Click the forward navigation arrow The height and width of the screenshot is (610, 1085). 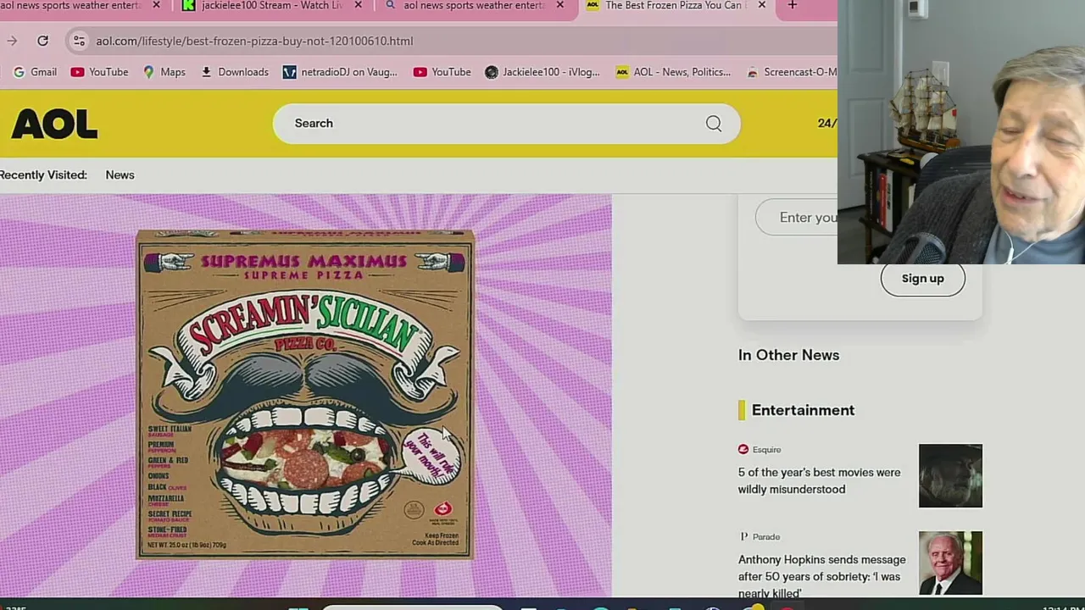click(12, 41)
